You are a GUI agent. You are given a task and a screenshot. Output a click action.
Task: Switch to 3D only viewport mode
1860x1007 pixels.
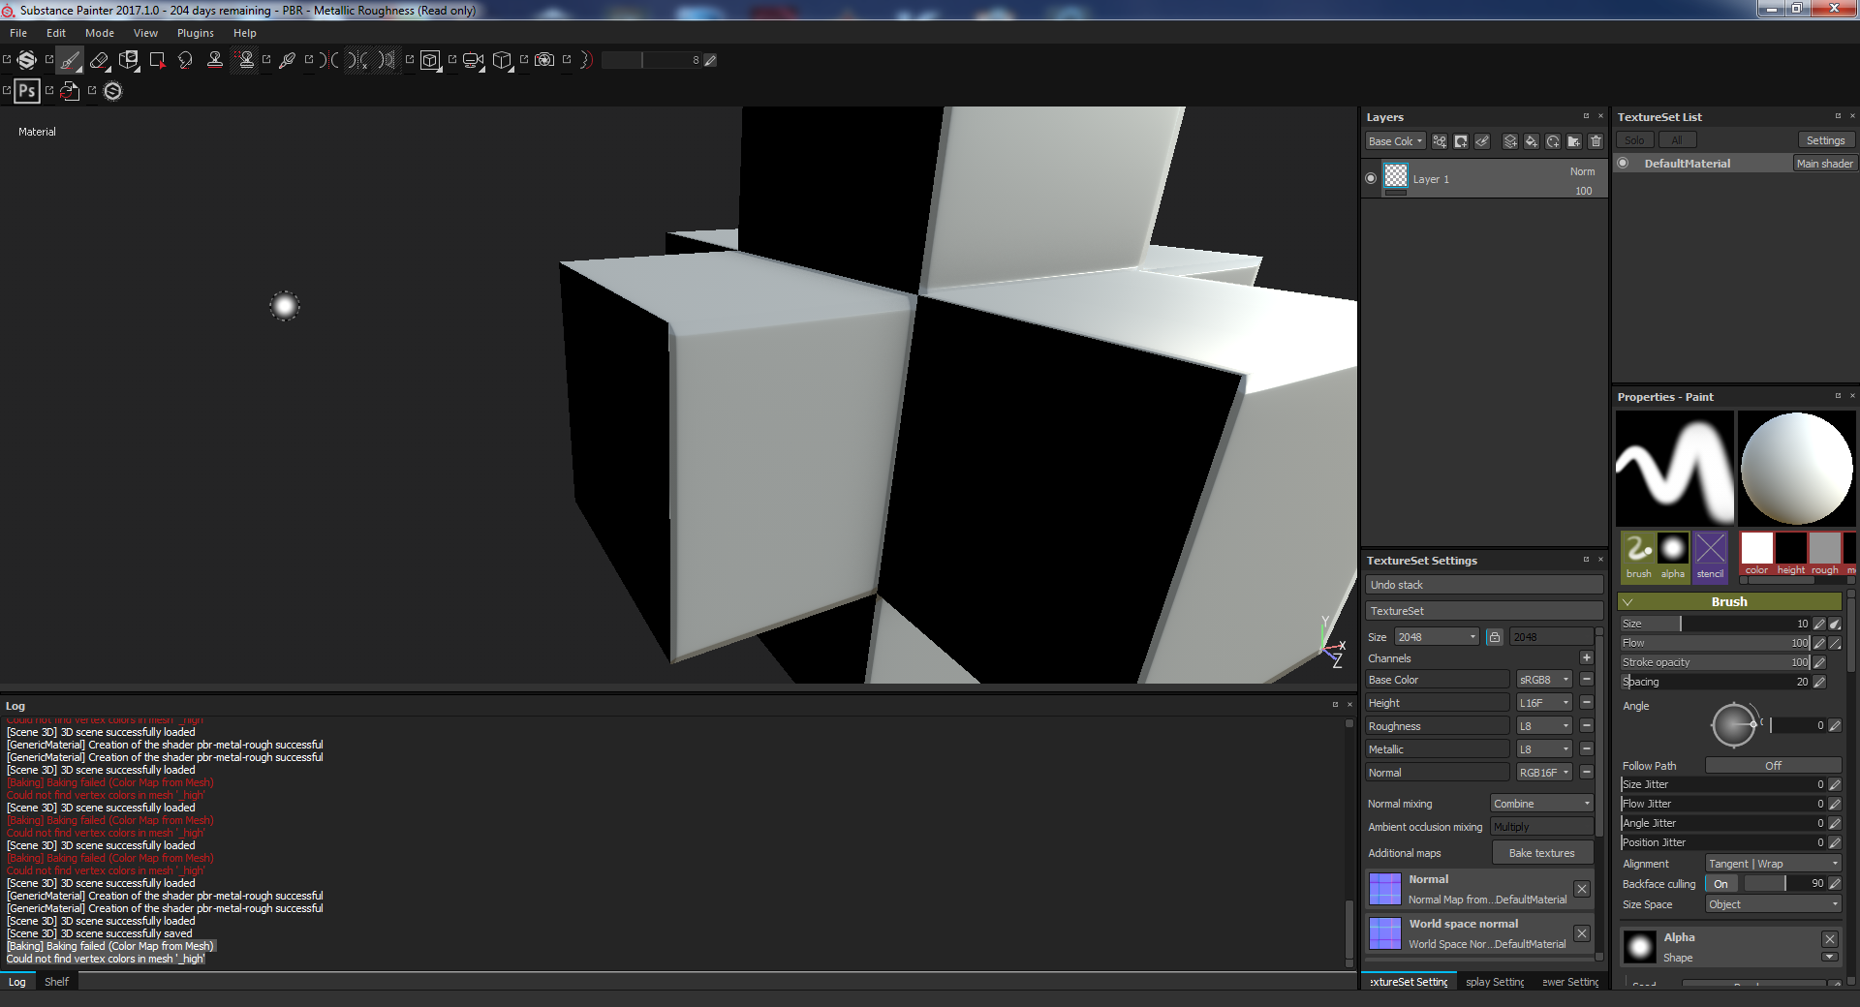pos(430,60)
